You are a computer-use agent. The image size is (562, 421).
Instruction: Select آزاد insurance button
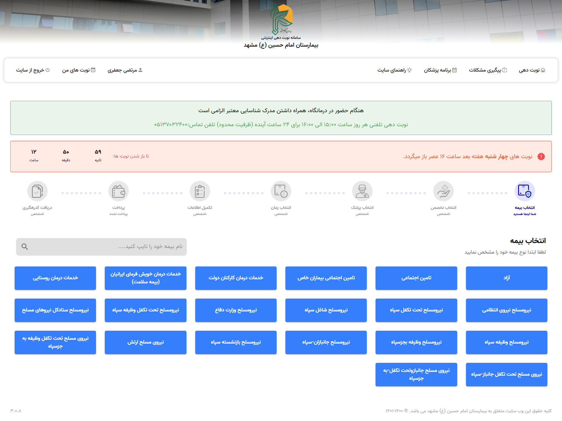(506, 278)
